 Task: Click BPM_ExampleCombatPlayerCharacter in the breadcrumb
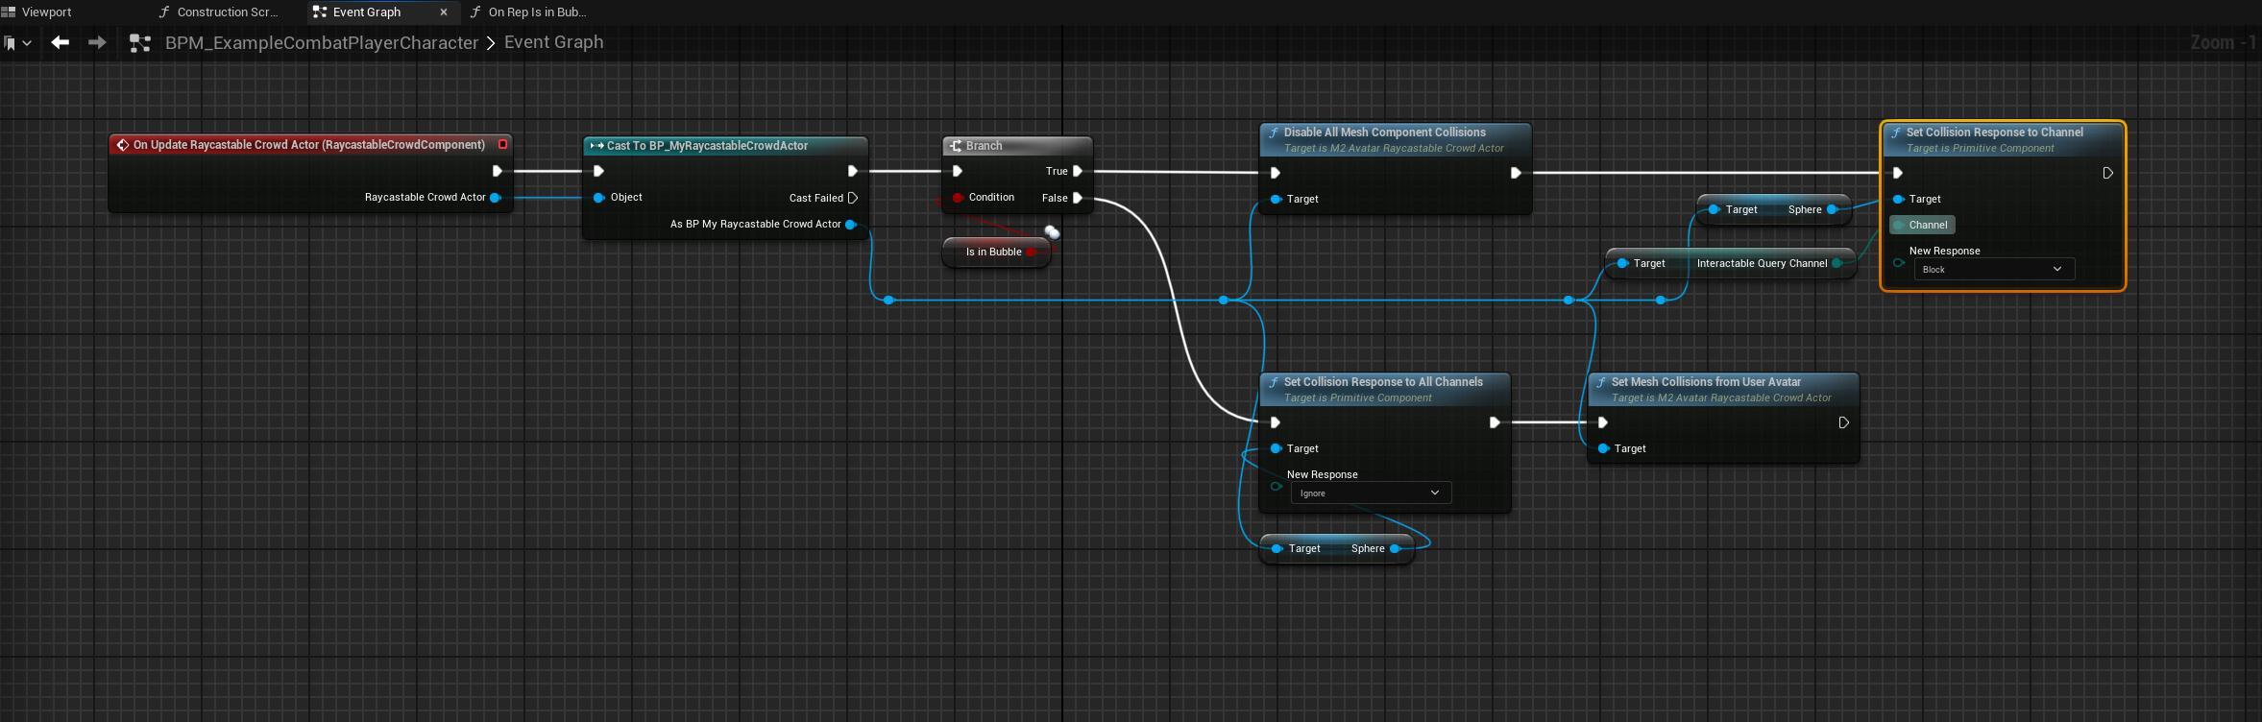(x=321, y=43)
